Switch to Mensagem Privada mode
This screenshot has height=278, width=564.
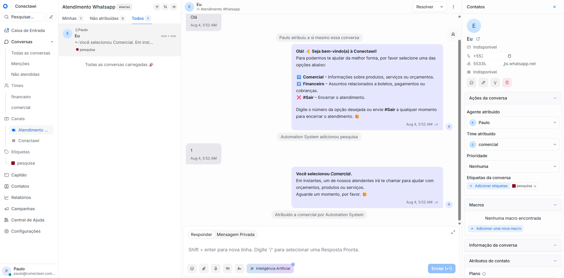click(236, 234)
